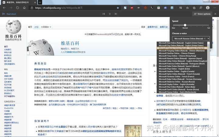Click the 首页 tab on Wikipedia
Image resolution: width=219 pixels, height=137 pixels.
pos(30,27)
